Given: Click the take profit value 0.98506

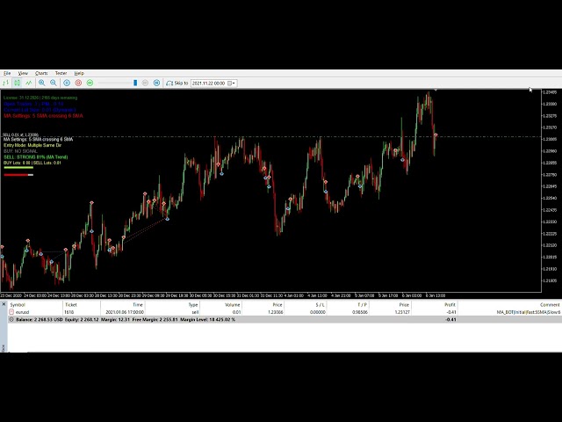Looking at the screenshot, I should tap(360, 312).
